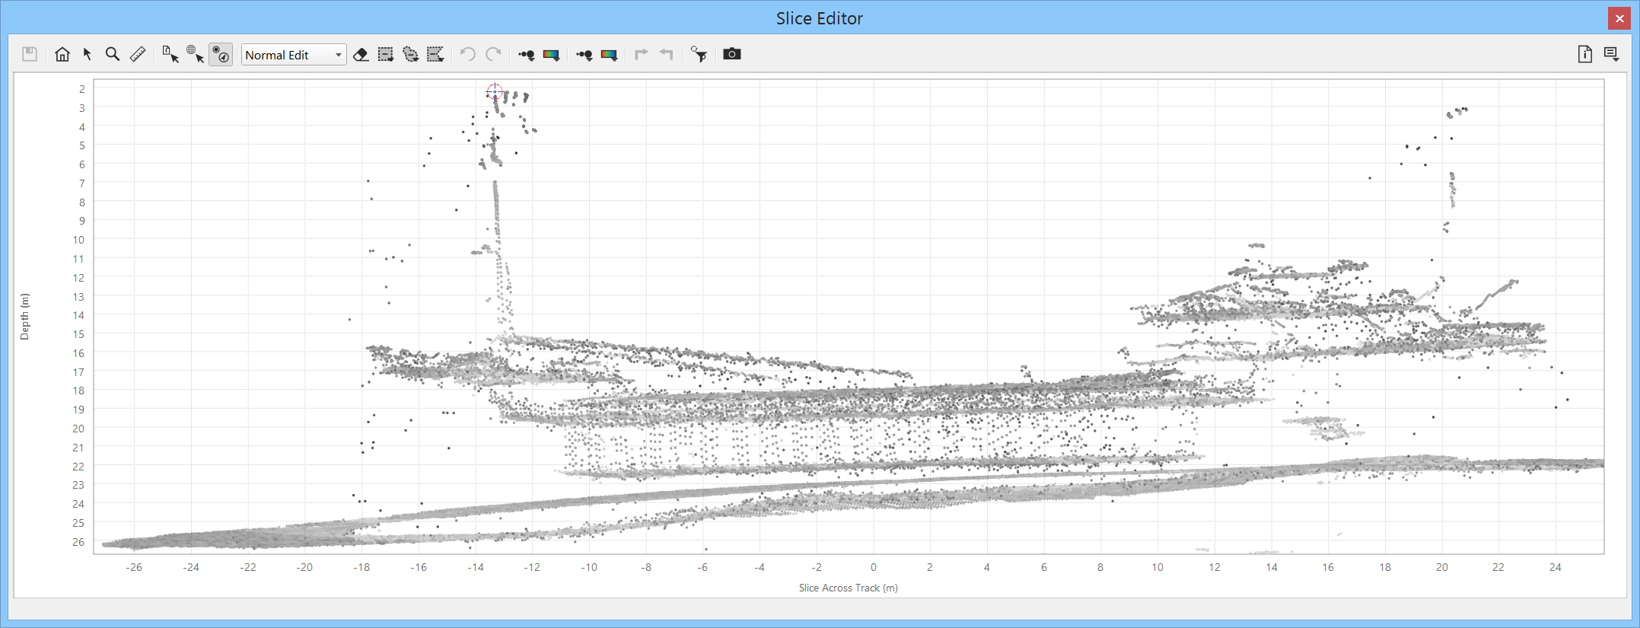1640x628 pixels.
Task: Toggle the globe cursor selection mode
Action: 196,54
